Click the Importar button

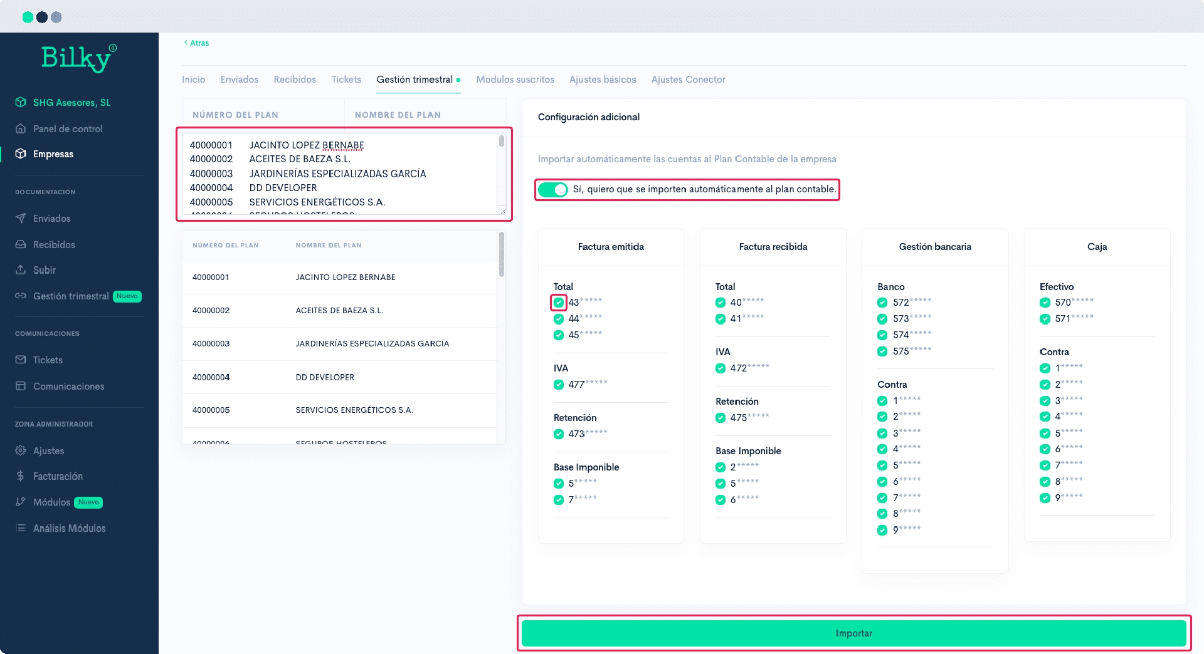(x=853, y=633)
